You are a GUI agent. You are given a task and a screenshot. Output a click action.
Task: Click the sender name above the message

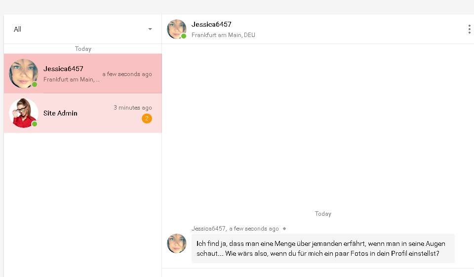[208, 229]
